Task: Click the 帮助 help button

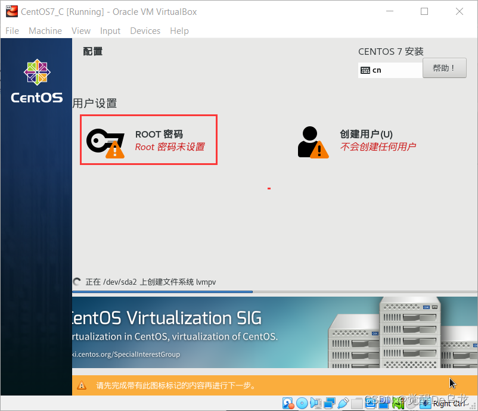Action: (x=444, y=68)
